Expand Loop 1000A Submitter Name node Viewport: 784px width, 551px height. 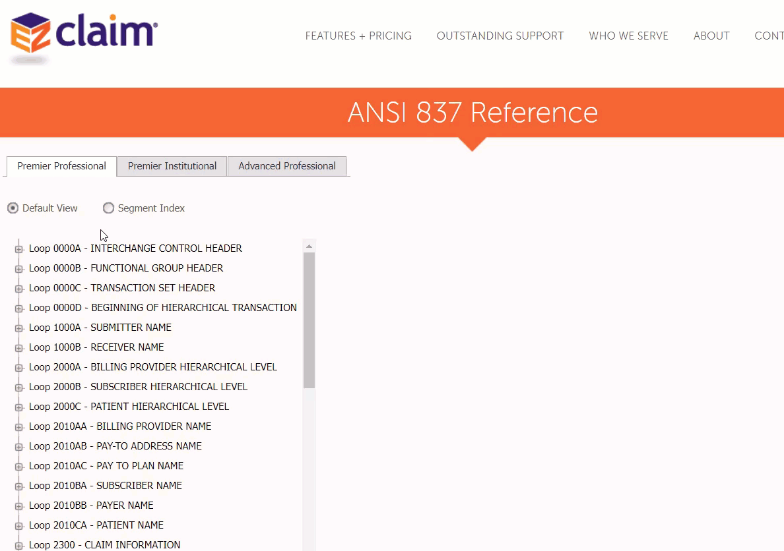click(x=19, y=328)
